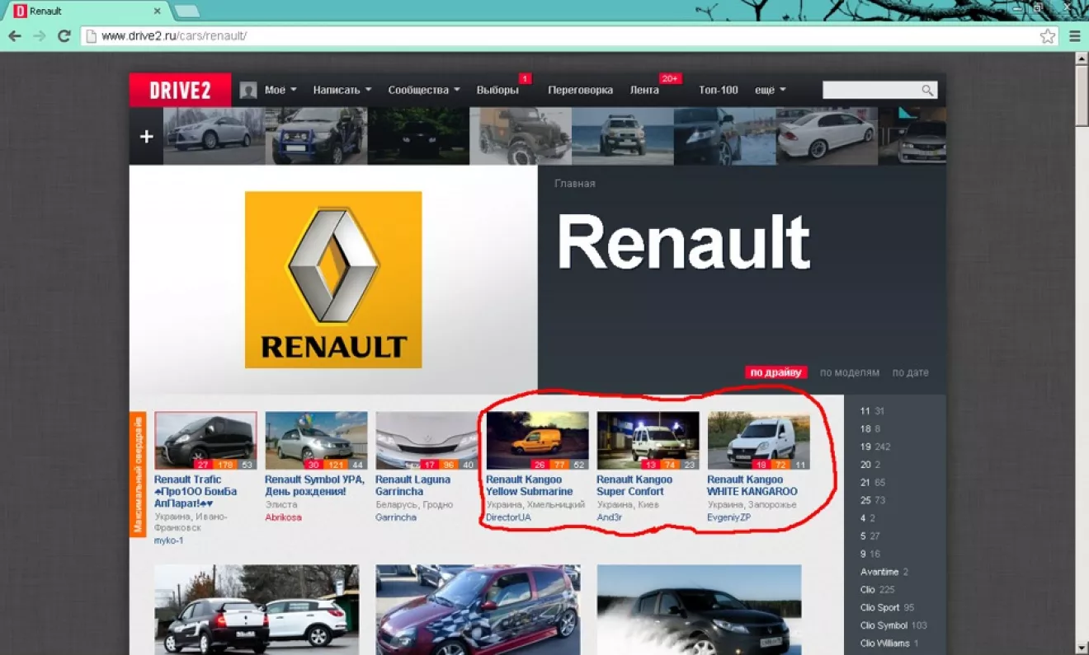The width and height of the screenshot is (1089, 655).
Task: Switch sorting to 'по дате'
Action: [910, 372]
